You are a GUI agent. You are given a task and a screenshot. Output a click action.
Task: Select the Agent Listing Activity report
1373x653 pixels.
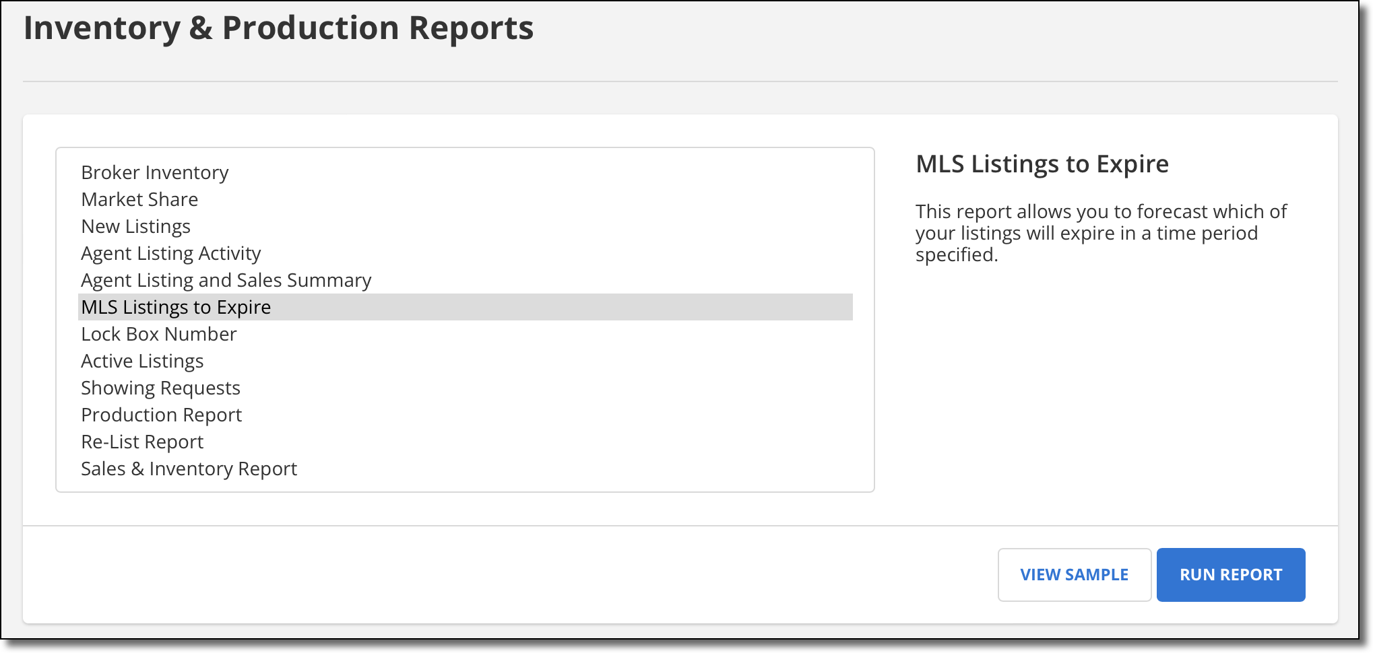coord(170,253)
